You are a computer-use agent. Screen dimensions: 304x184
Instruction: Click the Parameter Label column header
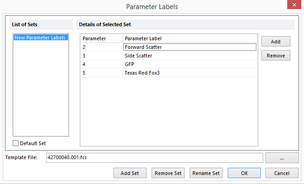tap(189, 38)
